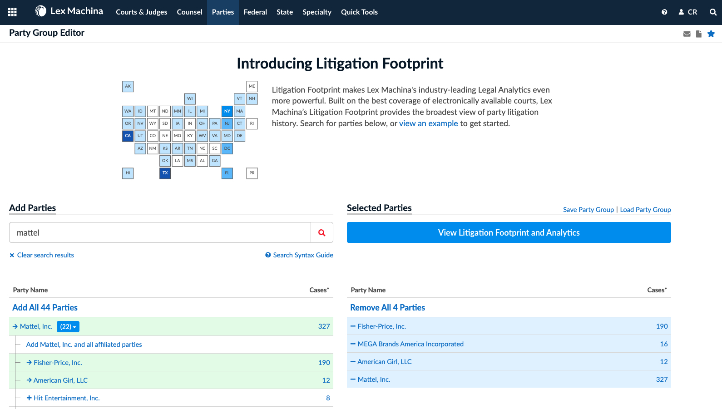Click Add All 44 Parties
This screenshot has height=409, width=722.
(x=45, y=307)
